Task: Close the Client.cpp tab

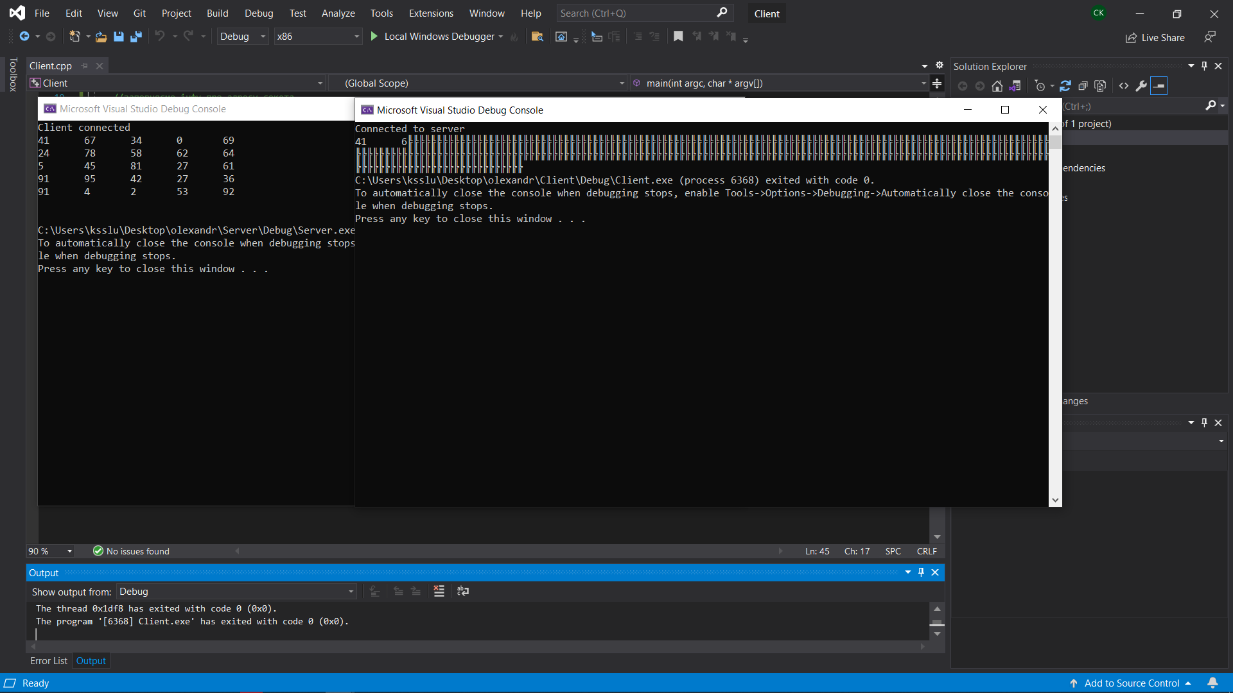Action: 100,65
